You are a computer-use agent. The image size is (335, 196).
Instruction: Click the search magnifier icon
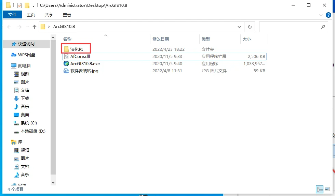323,27
